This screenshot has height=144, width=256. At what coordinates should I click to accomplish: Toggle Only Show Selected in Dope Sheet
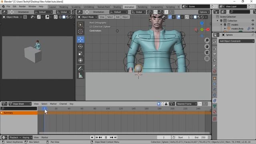[158, 104]
